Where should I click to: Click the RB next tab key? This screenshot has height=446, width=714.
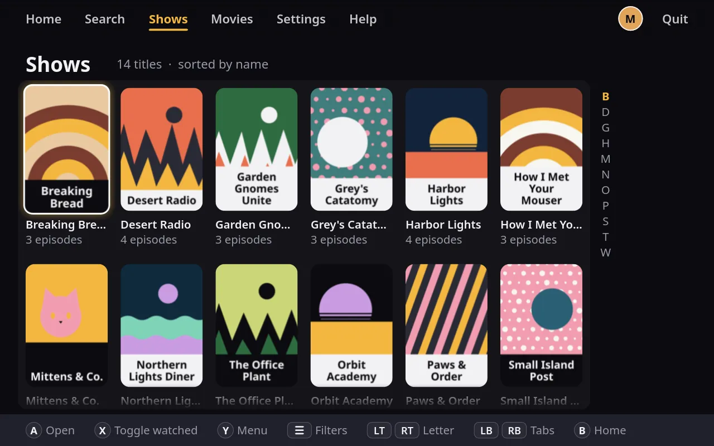click(514, 430)
